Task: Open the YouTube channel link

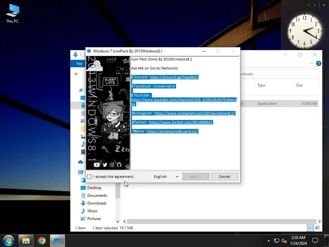Action: coord(184,100)
